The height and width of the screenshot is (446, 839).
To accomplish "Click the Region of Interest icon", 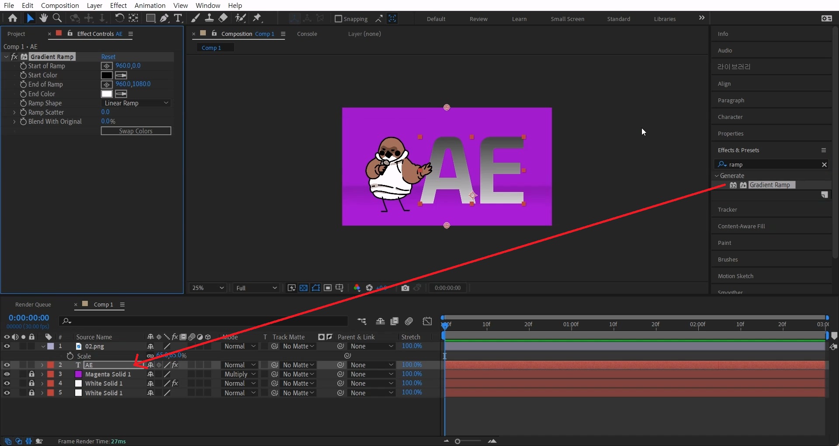I will point(327,288).
